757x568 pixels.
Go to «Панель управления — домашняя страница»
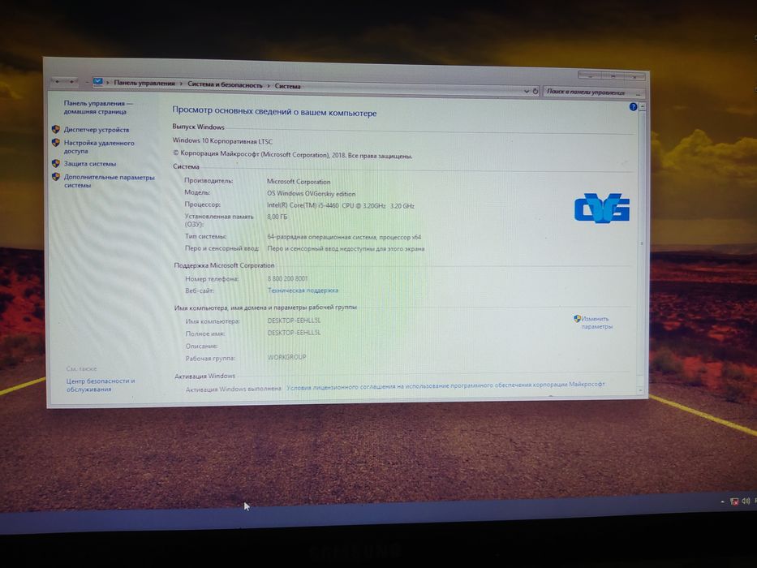(98, 107)
